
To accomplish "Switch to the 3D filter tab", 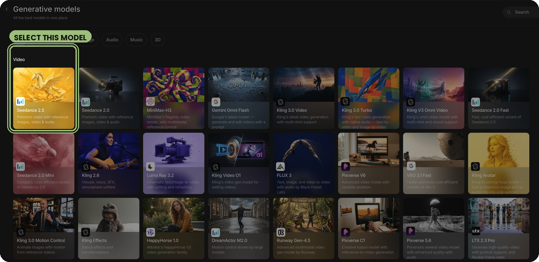I will [157, 40].
